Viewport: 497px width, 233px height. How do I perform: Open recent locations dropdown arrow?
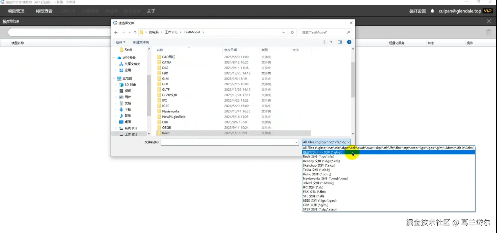[x=129, y=32]
